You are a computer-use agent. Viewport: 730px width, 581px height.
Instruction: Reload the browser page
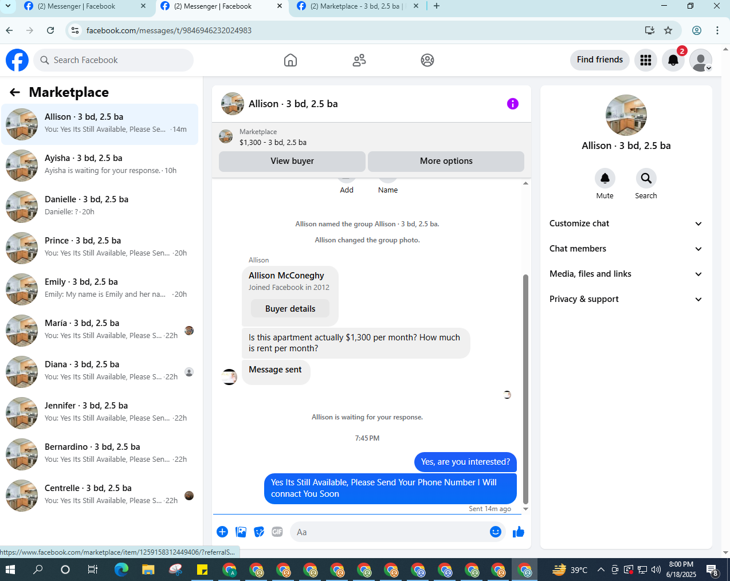click(50, 30)
